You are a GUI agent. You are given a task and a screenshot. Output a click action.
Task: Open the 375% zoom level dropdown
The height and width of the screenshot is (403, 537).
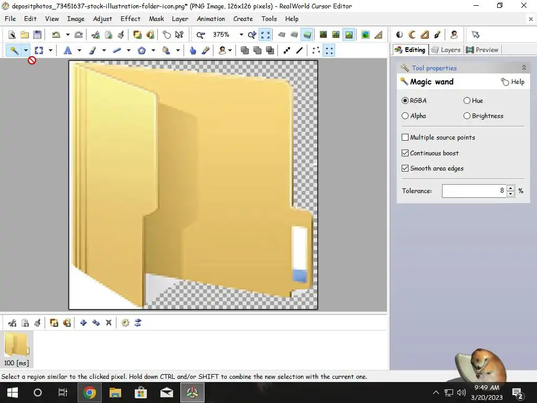click(x=241, y=35)
